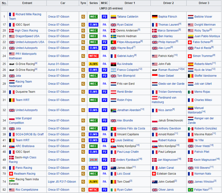
Task: Open the Oreca 07-Gibson link in row 17
Action: tap(58, 25)
